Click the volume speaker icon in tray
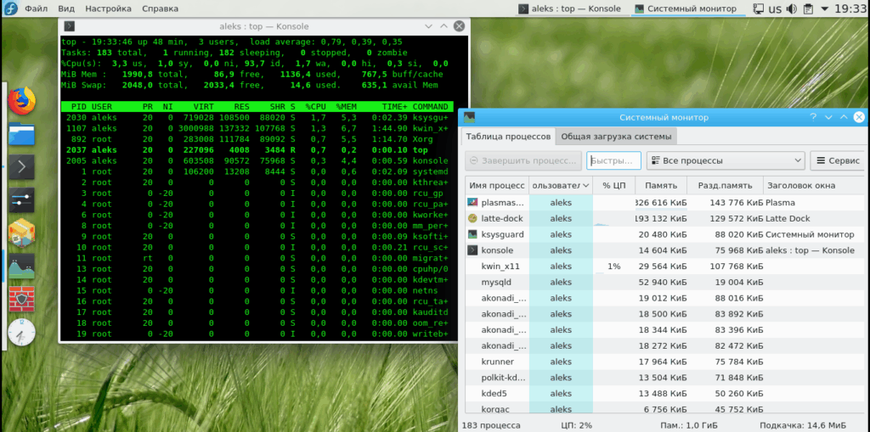The image size is (870, 432). tap(792, 9)
